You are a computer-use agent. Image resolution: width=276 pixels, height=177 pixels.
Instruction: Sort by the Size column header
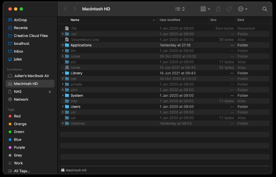pyautogui.click(x=222, y=20)
